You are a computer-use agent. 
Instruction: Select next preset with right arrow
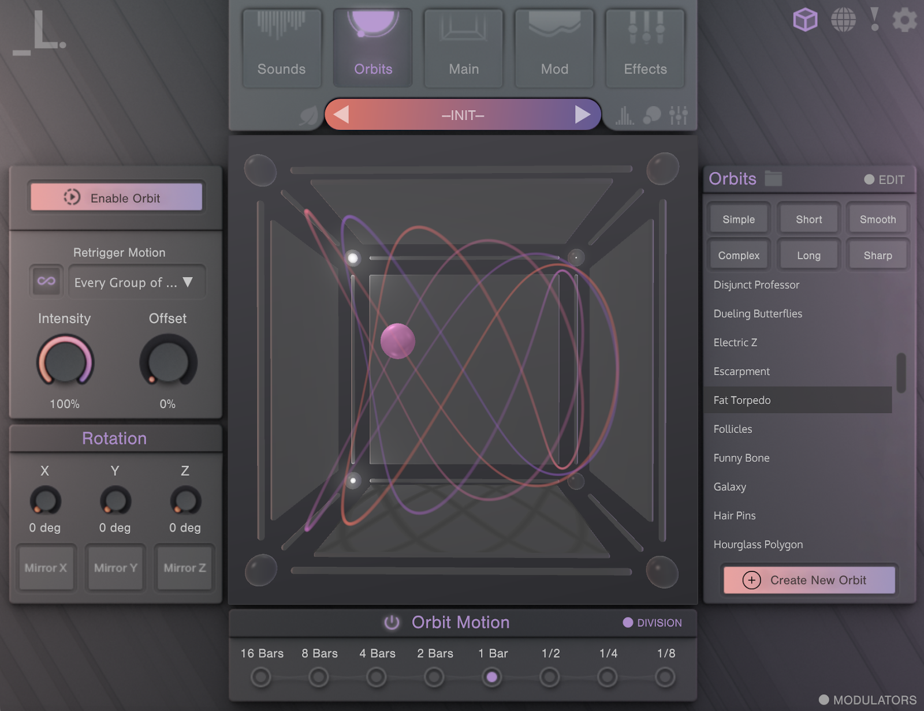point(583,115)
